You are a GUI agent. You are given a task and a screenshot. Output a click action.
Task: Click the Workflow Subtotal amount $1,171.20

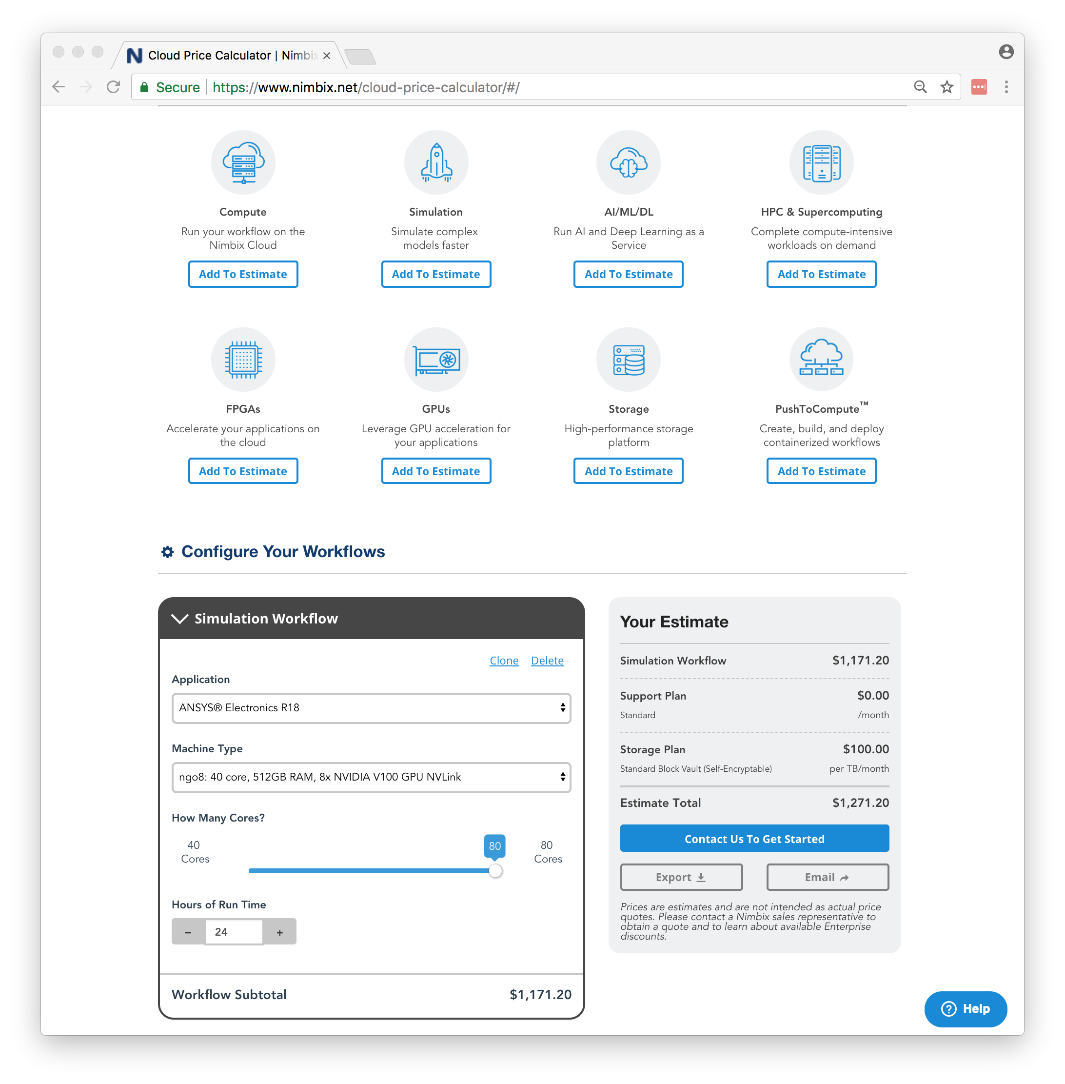tap(540, 994)
